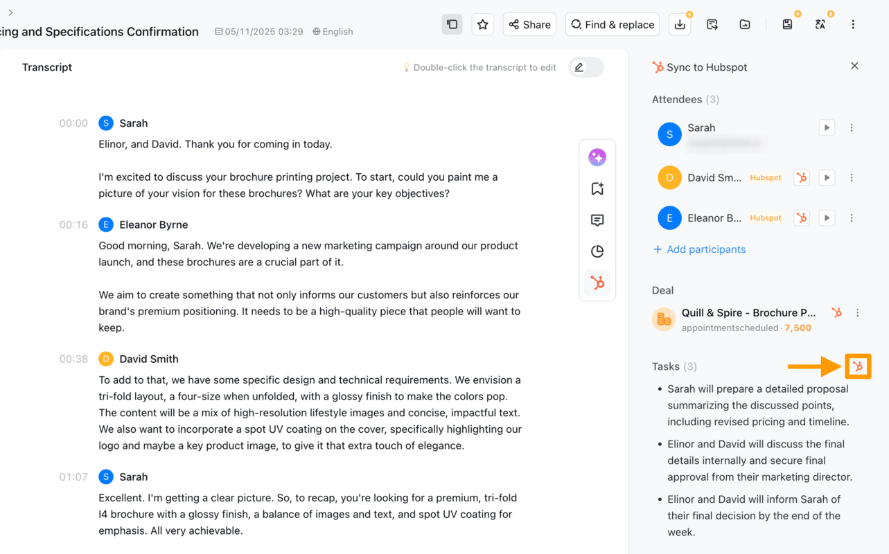Click Eleanor Byrne's speaker avatar in transcript

(106, 224)
